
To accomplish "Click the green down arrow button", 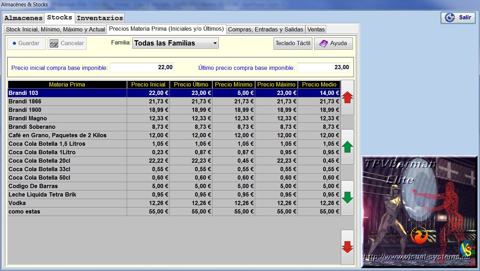I will tap(347, 198).
